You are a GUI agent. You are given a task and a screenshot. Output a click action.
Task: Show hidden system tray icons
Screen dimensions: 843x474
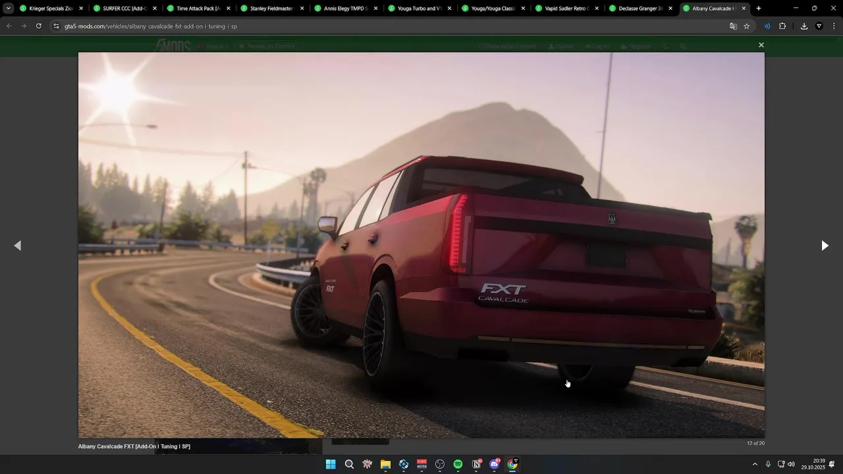pos(755,464)
